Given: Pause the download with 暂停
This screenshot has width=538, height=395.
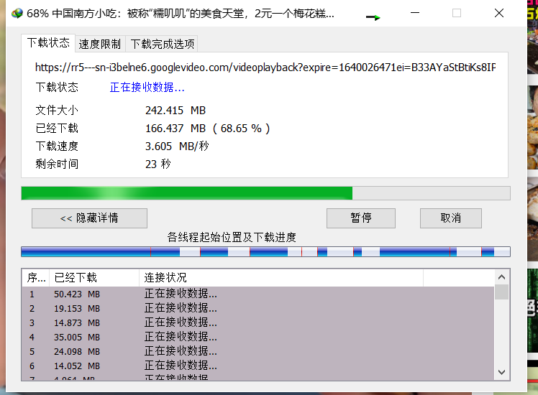Looking at the screenshot, I should click(x=360, y=218).
